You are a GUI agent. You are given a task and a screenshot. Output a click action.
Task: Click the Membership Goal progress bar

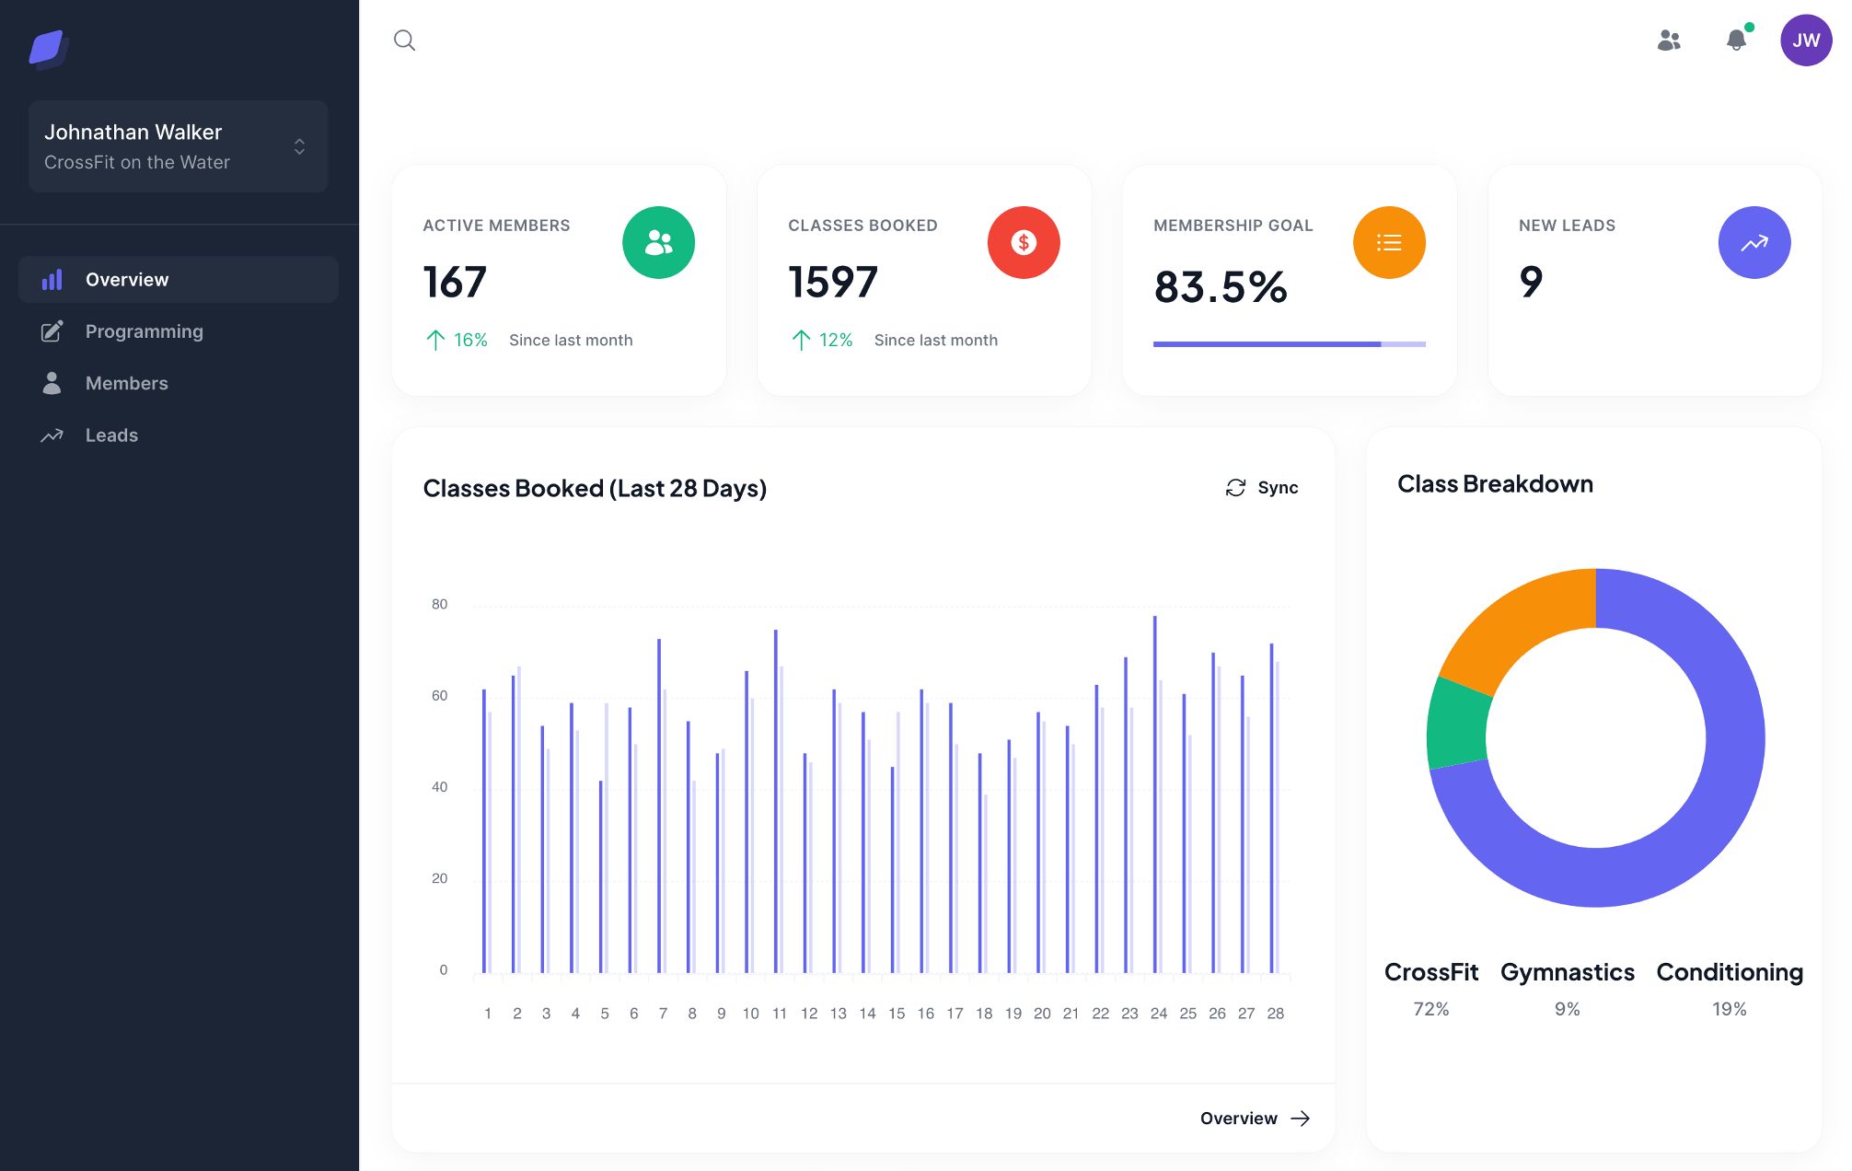pos(1290,344)
